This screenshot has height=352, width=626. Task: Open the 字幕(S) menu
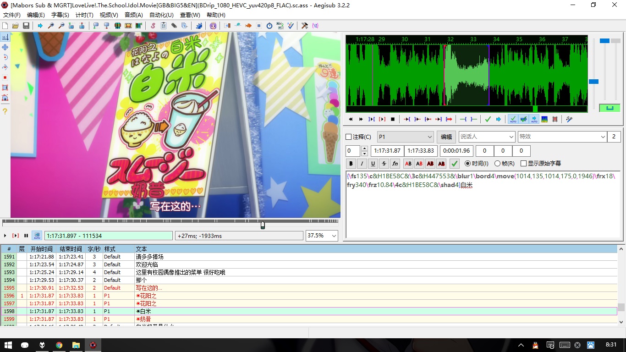(x=60, y=15)
